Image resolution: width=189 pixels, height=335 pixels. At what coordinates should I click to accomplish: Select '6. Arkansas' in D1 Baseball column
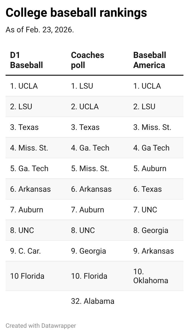click(x=30, y=189)
